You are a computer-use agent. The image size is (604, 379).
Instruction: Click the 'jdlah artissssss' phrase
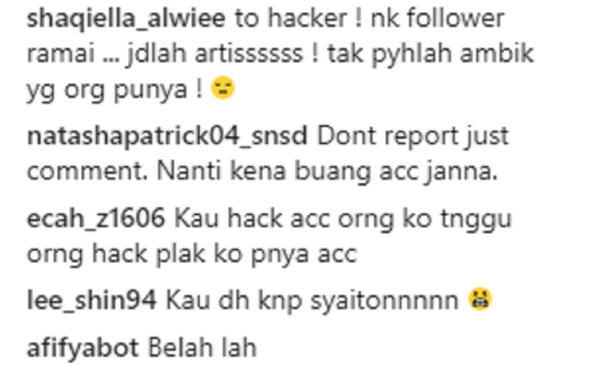215,54
